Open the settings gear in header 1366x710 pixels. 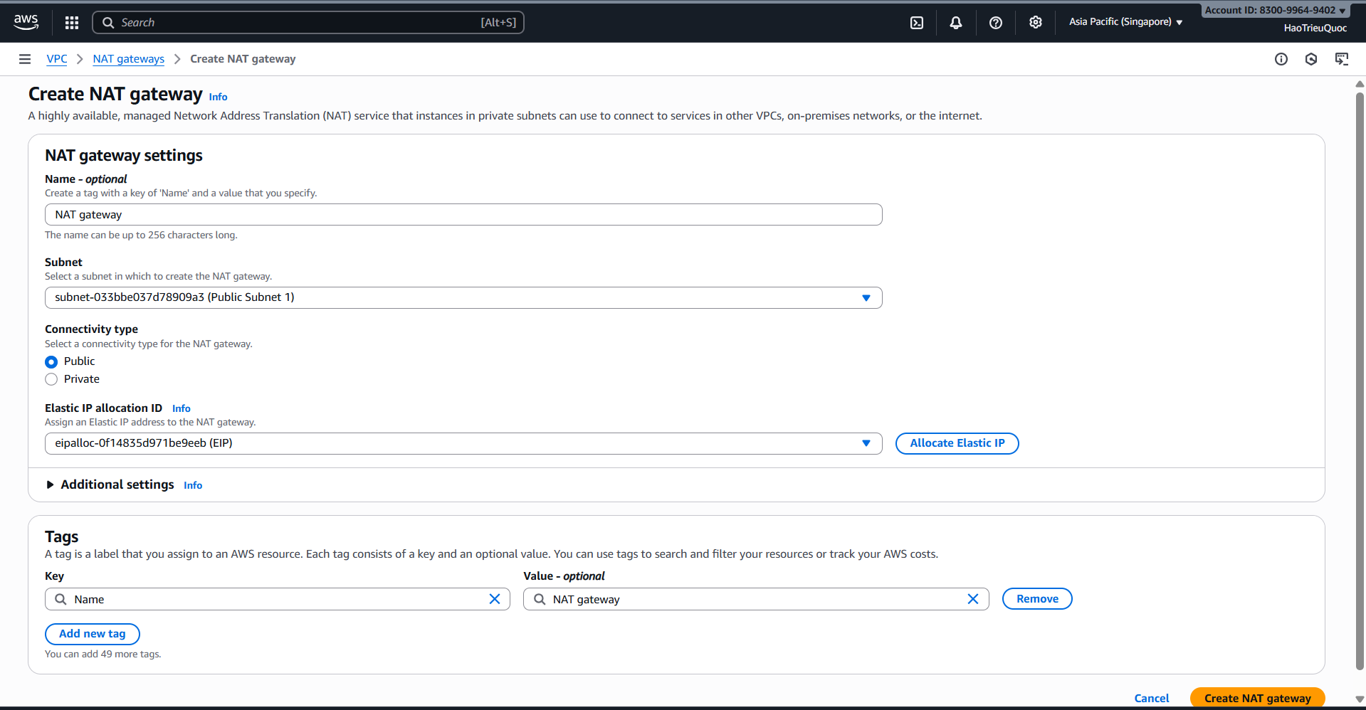click(1036, 23)
